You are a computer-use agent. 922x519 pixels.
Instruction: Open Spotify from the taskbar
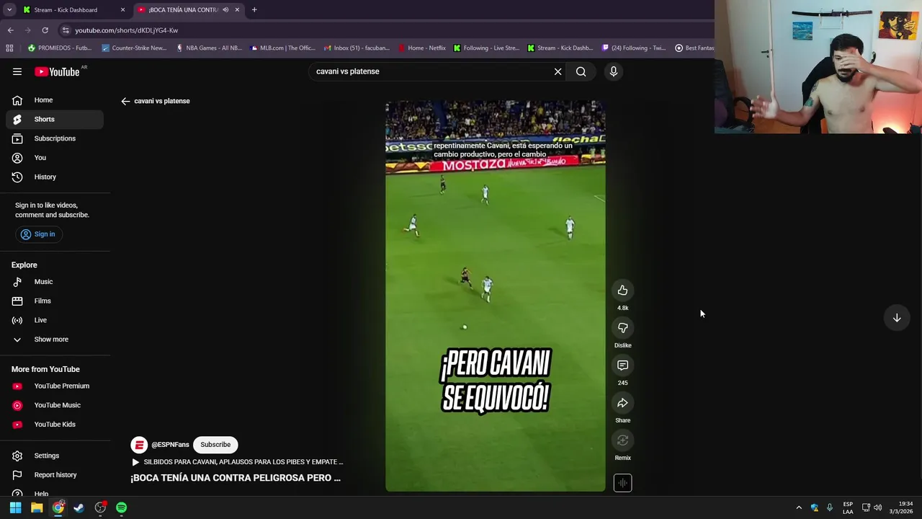(x=121, y=507)
